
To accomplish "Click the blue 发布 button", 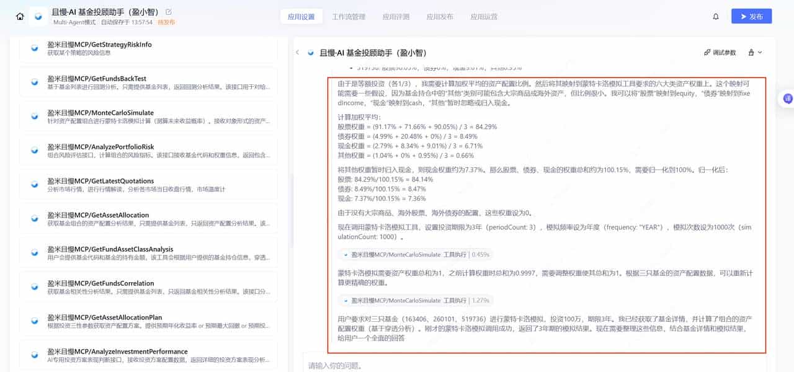I will click(751, 17).
